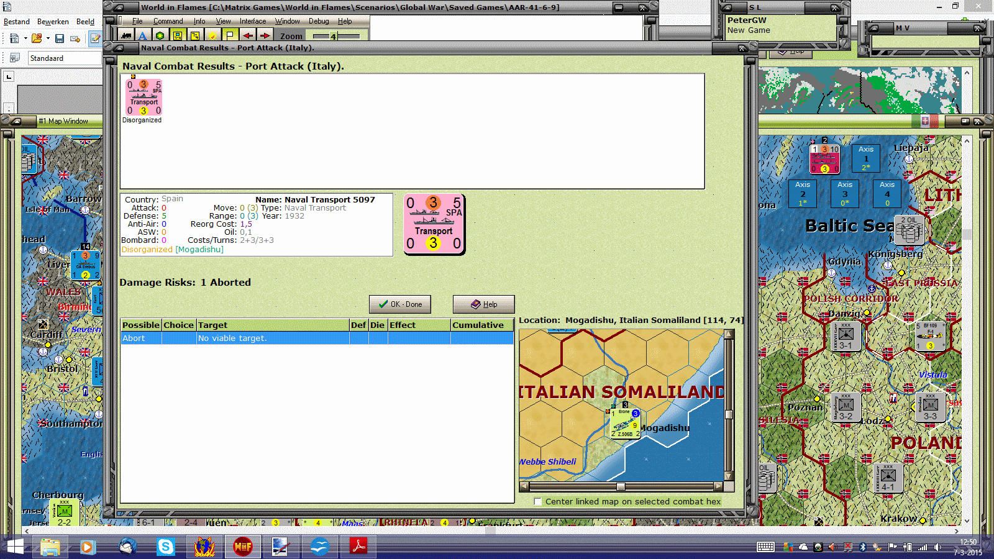Click the OK - Done button
This screenshot has width=994, height=559.
400,304
